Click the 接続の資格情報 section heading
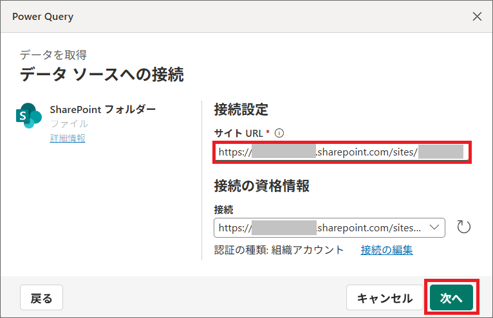 click(x=262, y=186)
